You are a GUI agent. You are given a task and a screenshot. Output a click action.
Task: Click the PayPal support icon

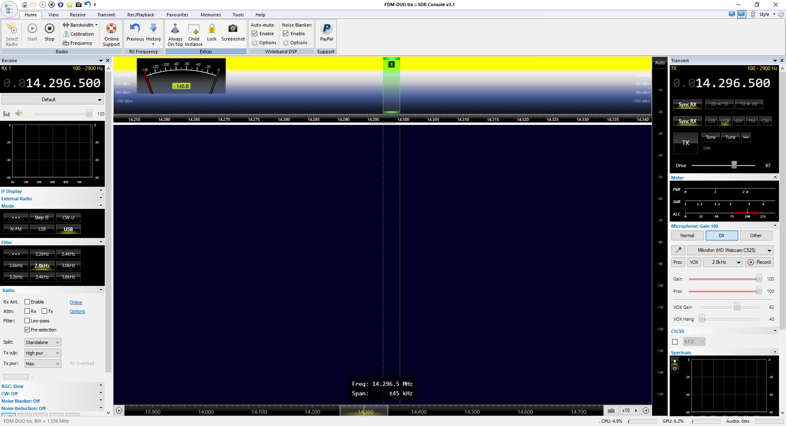pyautogui.click(x=326, y=29)
